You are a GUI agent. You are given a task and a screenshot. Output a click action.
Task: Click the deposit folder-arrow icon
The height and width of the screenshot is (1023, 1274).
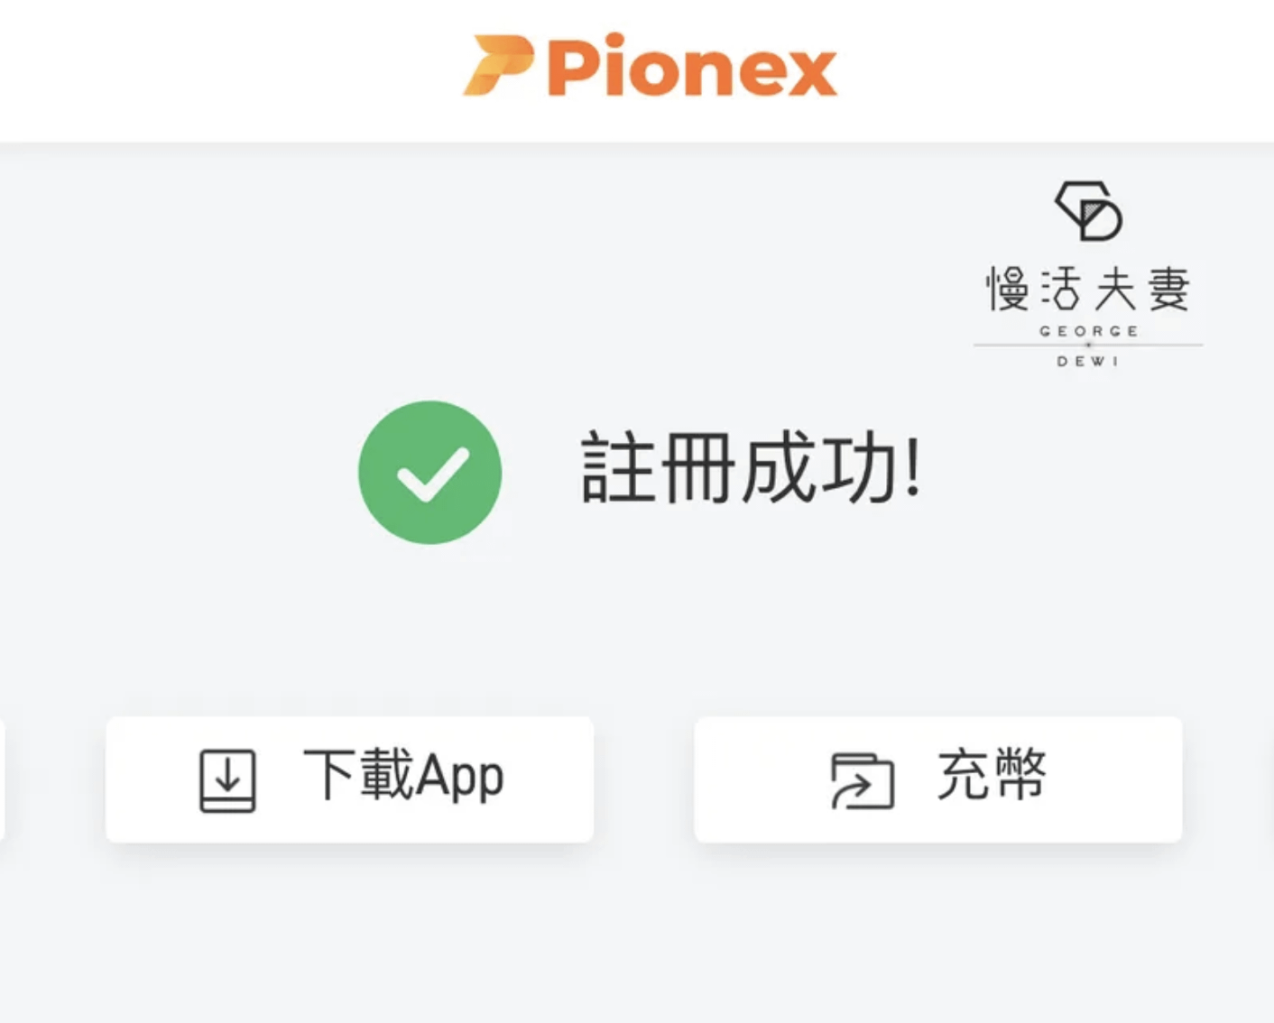(862, 780)
